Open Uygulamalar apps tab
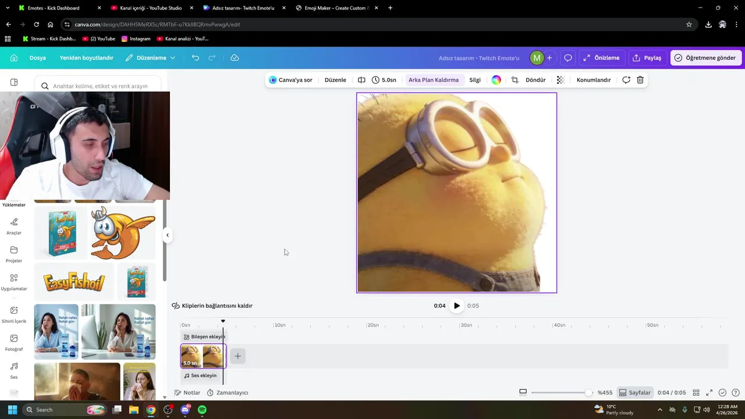745x419 pixels. tap(14, 282)
